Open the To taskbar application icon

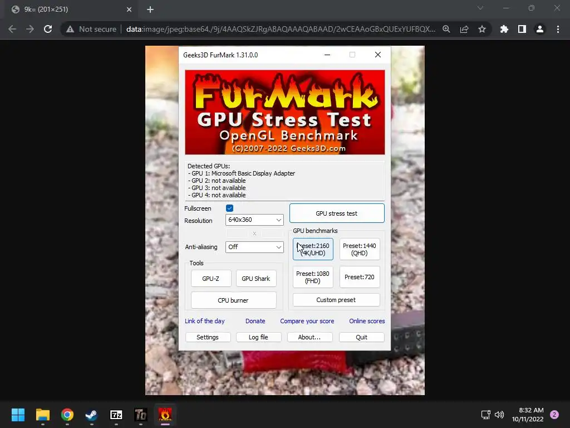141,415
